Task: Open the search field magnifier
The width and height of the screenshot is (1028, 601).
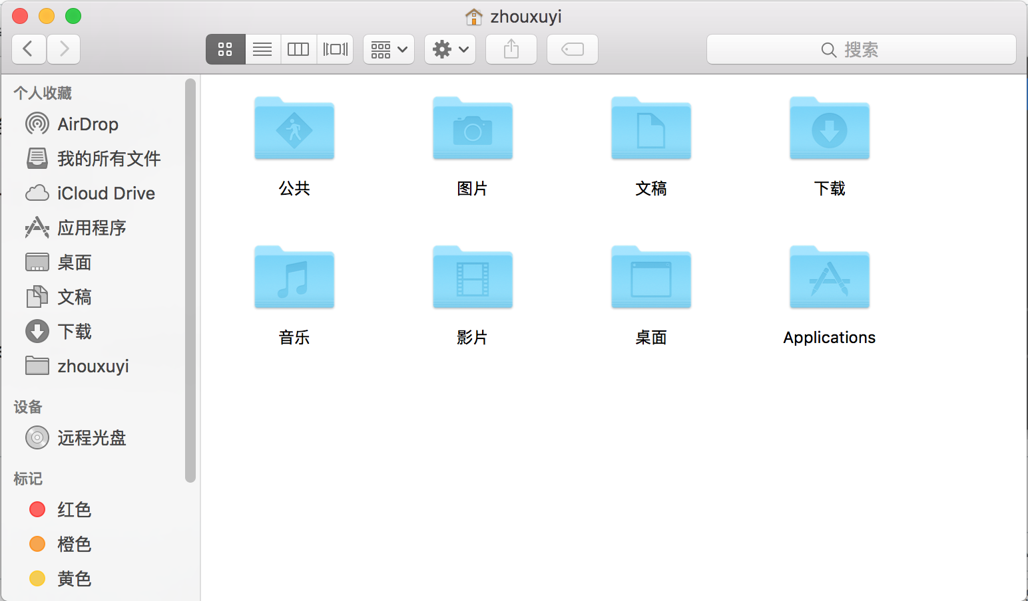Action: pyautogui.click(x=828, y=49)
